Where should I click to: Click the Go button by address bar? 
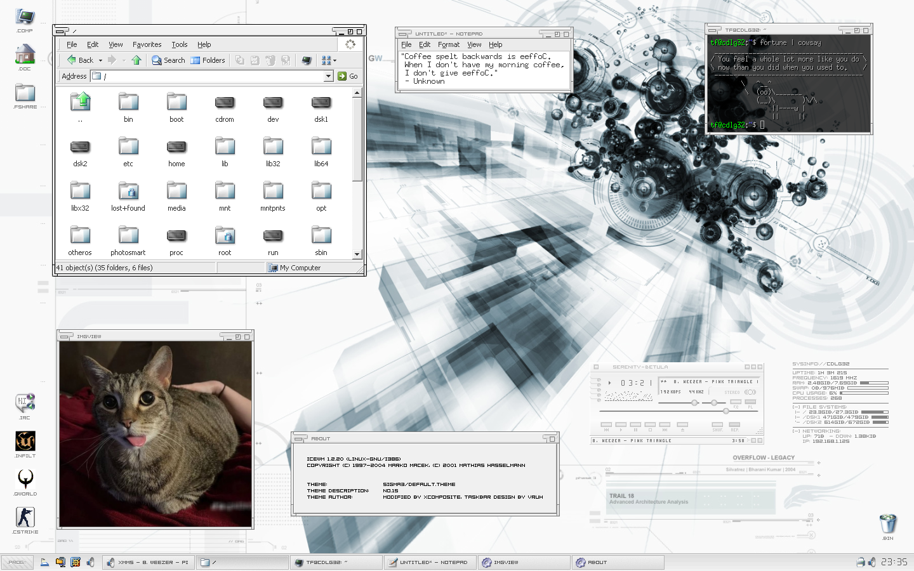(348, 76)
